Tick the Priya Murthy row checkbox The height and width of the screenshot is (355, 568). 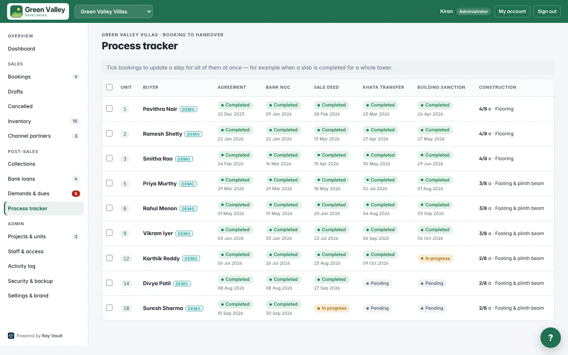point(109,183)
